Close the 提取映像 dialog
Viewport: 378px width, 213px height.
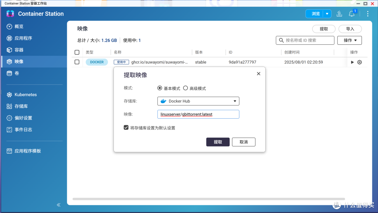(258, 74)
